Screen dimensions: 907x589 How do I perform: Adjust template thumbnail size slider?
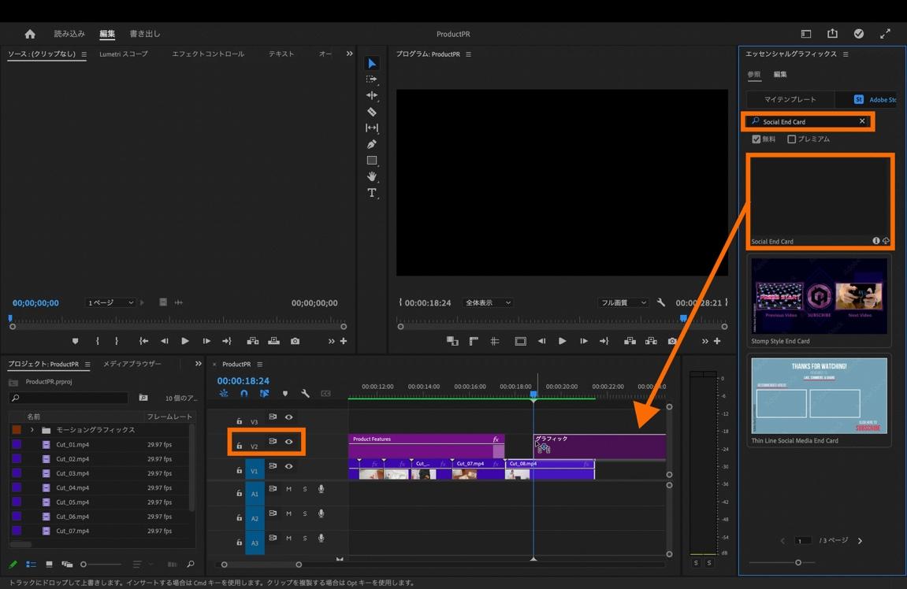(798, 562)
